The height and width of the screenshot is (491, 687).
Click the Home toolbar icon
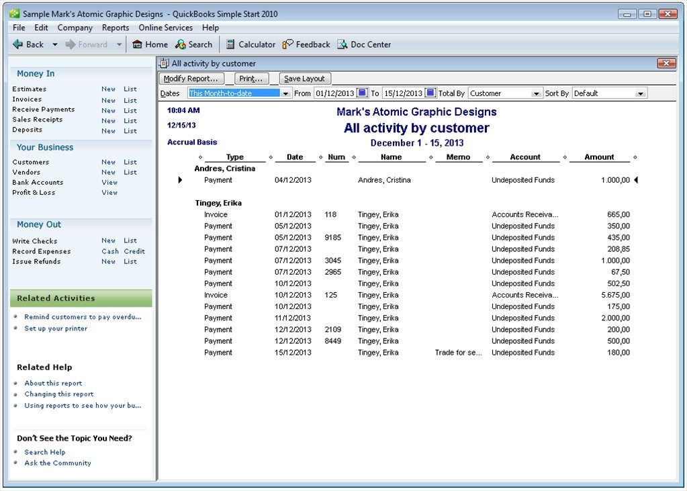click(x=150, y=44)
